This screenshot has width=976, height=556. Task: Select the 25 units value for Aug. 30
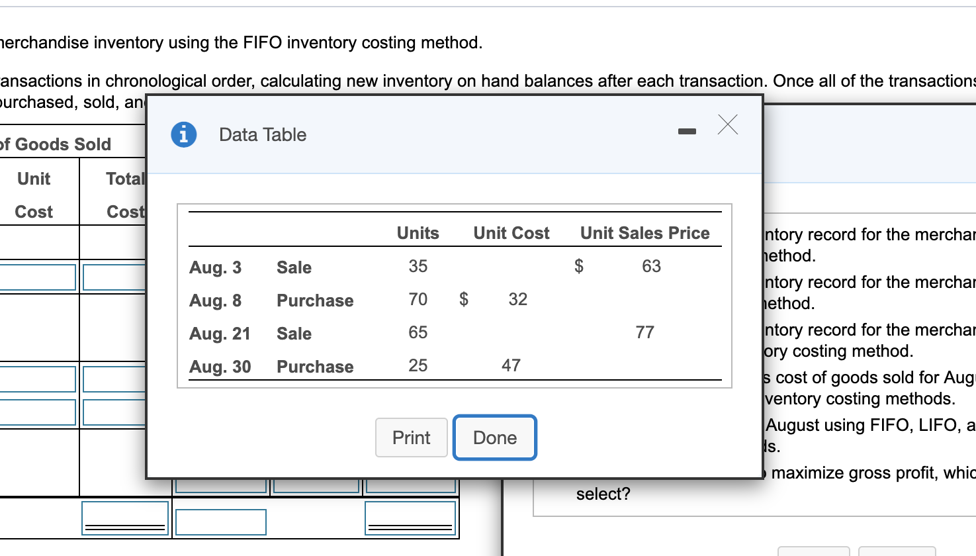[418, 365]
